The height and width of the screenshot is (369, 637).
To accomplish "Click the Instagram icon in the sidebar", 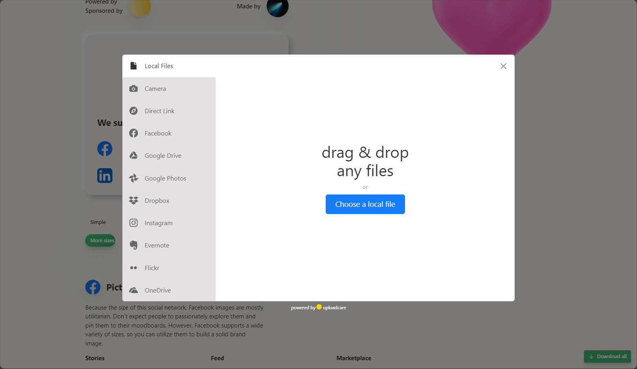I will [x=134, y=223].
